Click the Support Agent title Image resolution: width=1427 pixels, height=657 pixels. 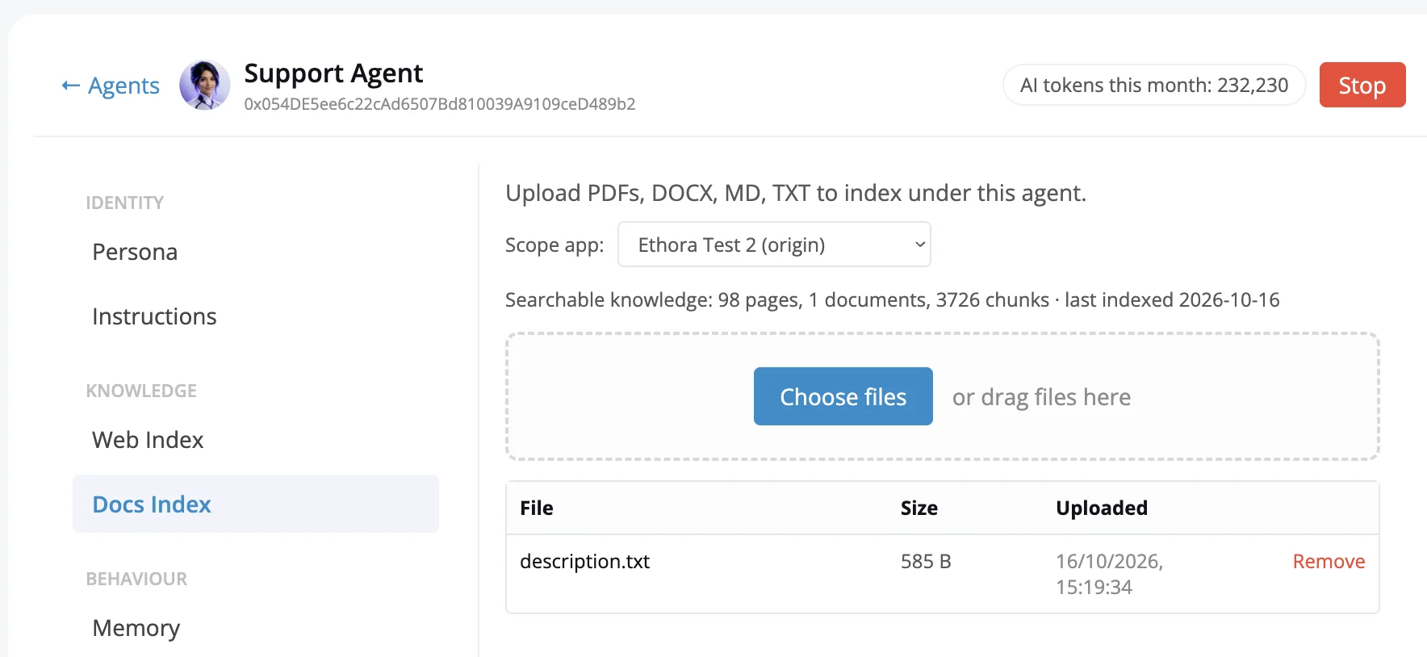[x=333, y=73]
